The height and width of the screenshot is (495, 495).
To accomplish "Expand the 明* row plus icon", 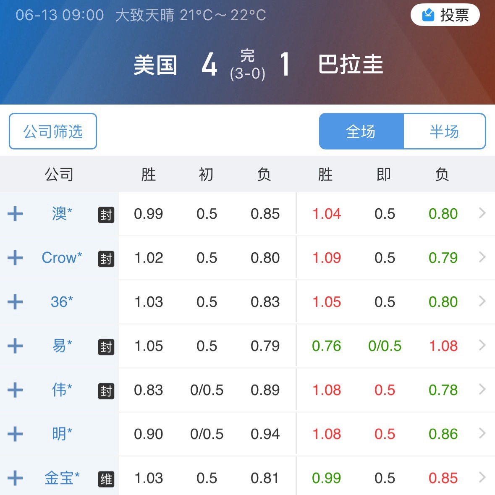I will pyautogui.click(x=15, y=434).
